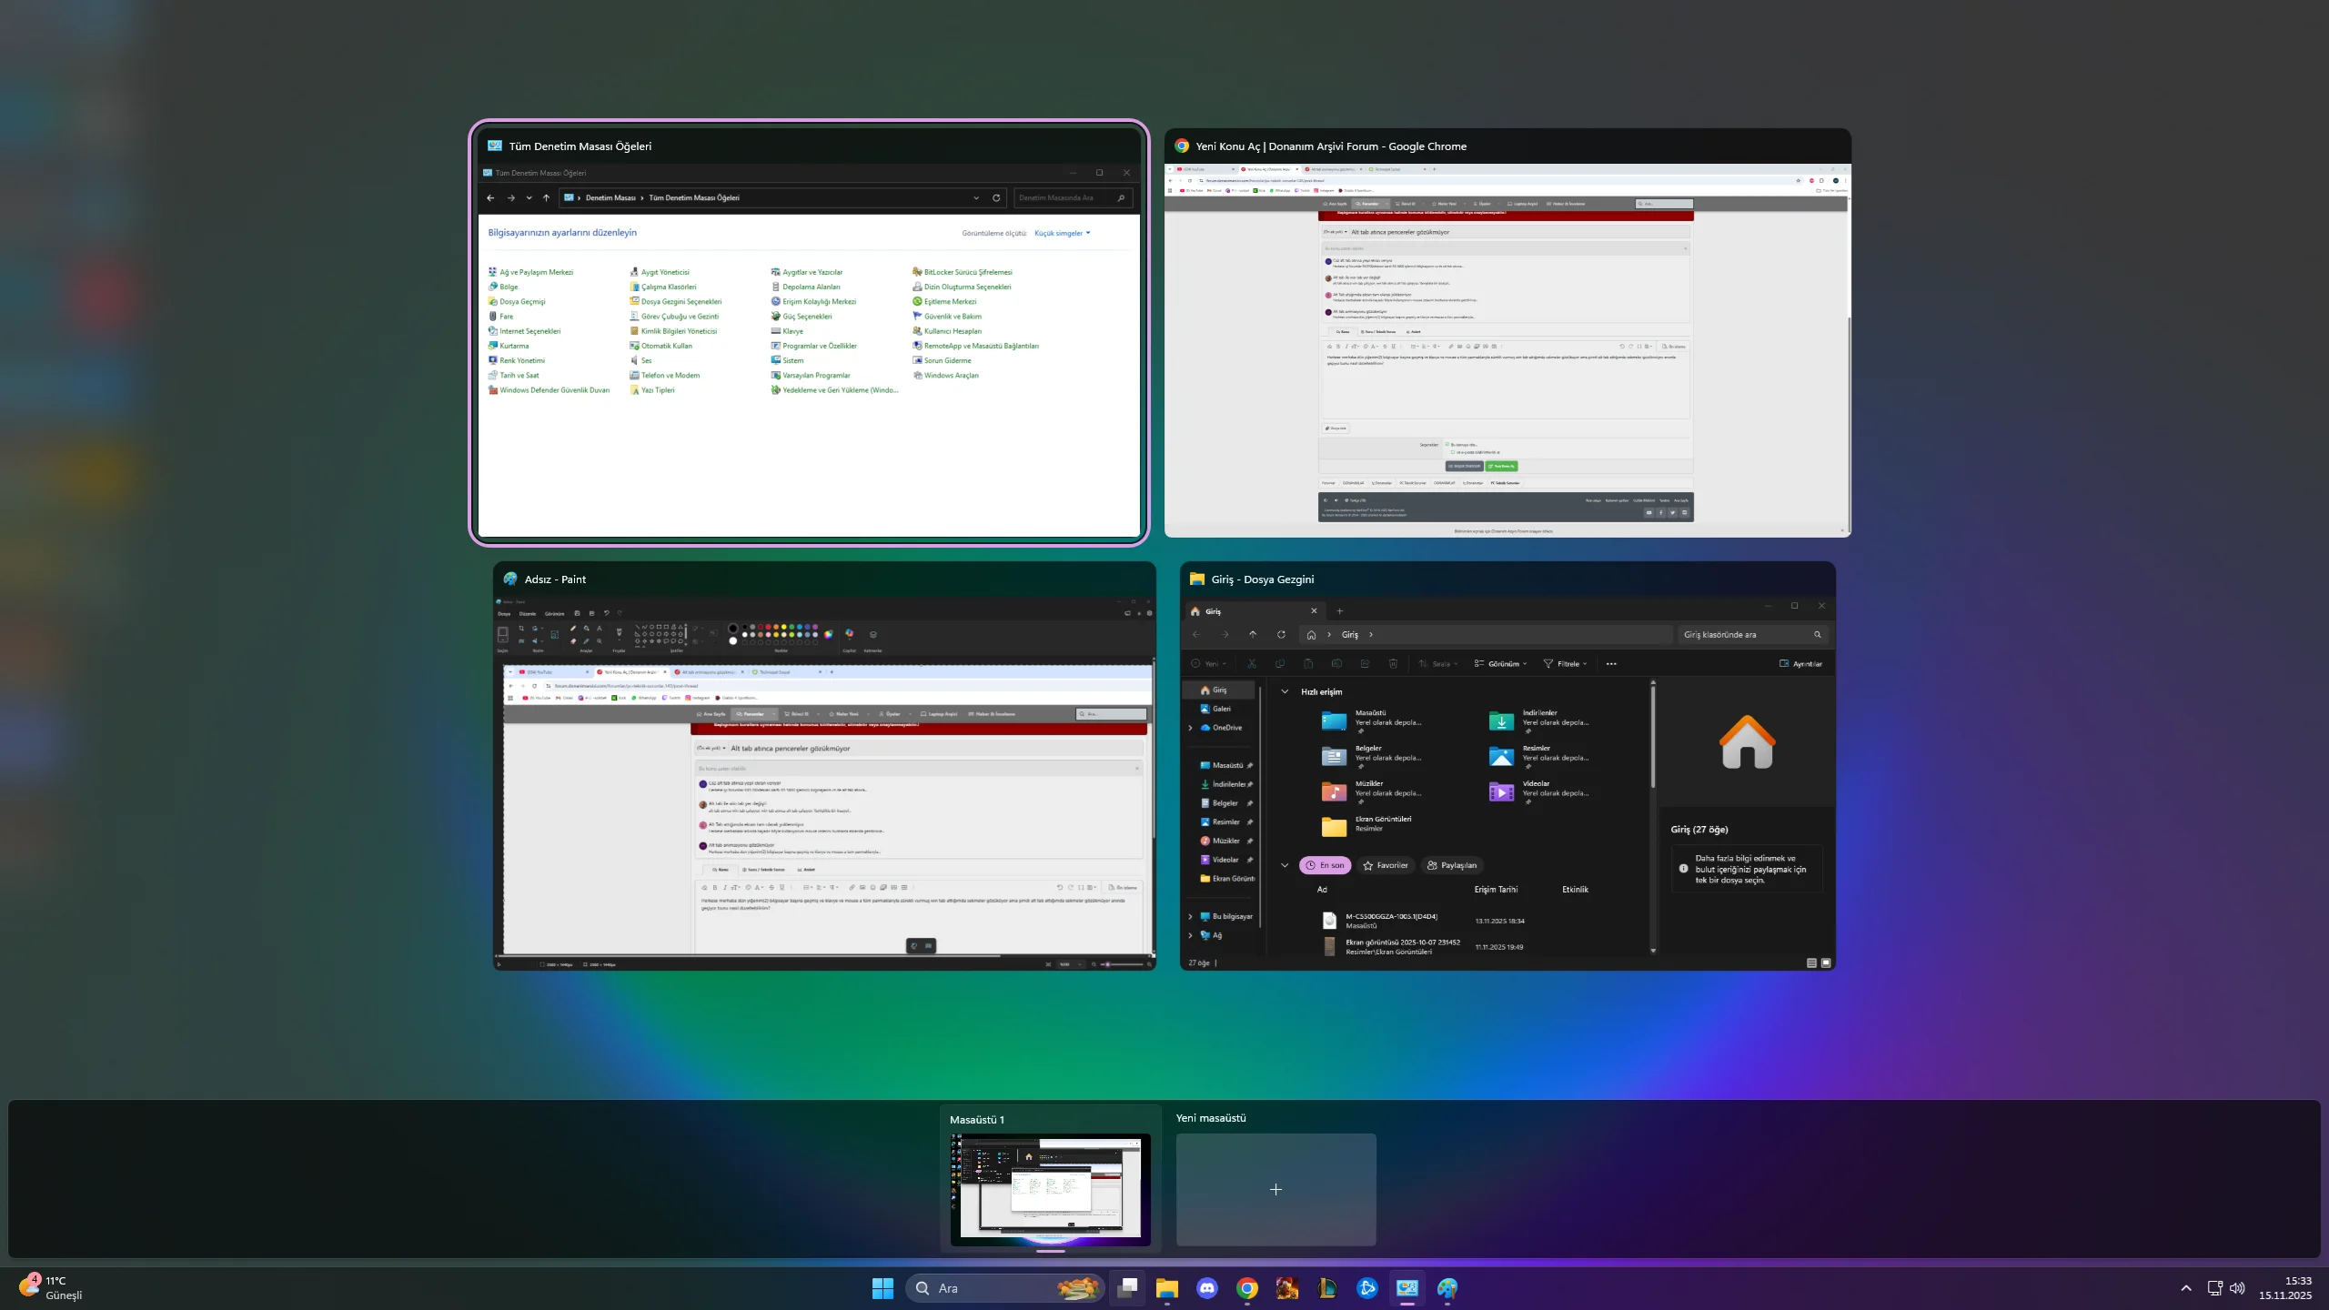Viewport: 2329px width, 1310px height.
Task: Click the File Explorer taskbar icon
Action: [1167, 1288]
